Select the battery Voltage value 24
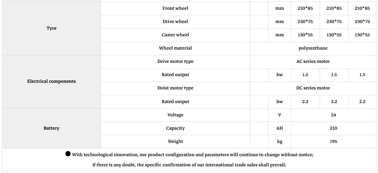This screenshot has width=378, height=173. coord(333,115)
